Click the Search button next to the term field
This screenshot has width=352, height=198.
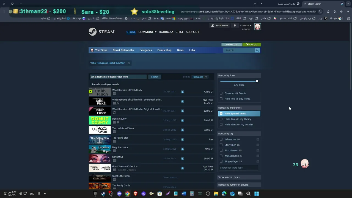[155, 77]
